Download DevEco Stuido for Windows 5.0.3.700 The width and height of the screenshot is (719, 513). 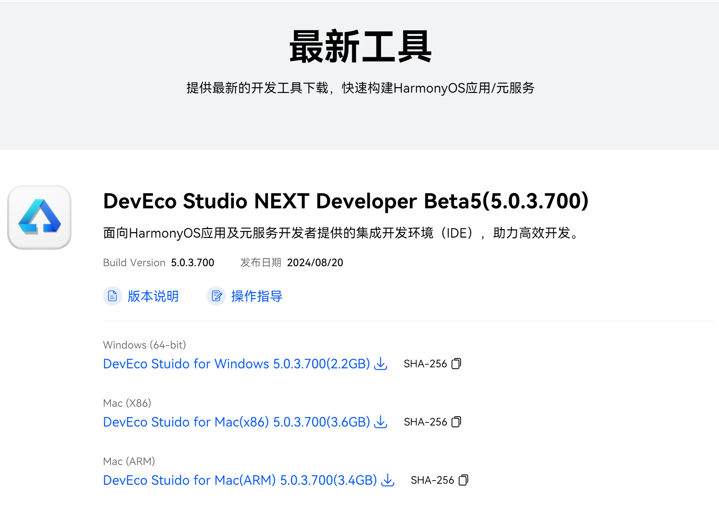pos(236,364)
